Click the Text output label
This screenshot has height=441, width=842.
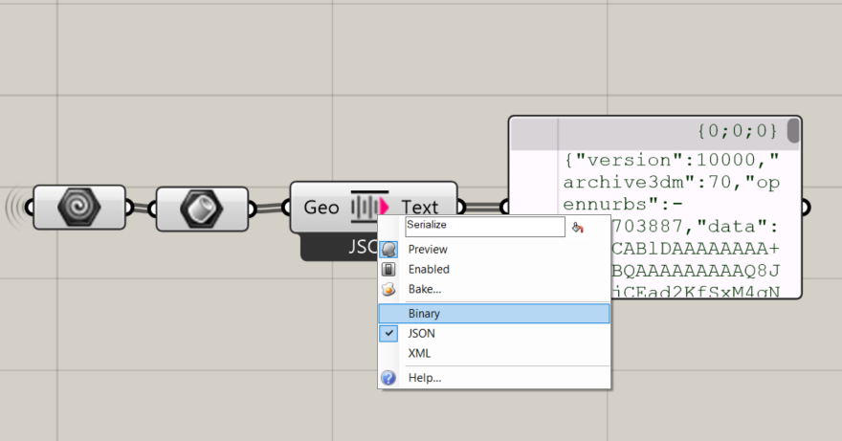click(x=420, y=208)
